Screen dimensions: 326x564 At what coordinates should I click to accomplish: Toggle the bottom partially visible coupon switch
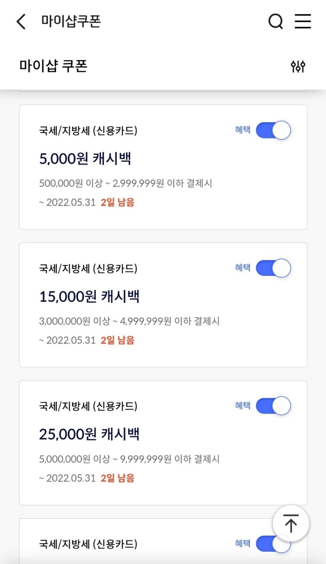273,544
